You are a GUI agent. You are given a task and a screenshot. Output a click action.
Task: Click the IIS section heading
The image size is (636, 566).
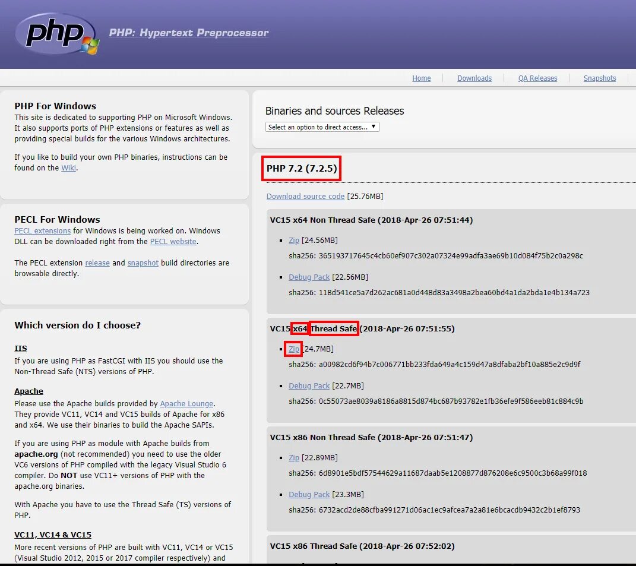[21, 349]
